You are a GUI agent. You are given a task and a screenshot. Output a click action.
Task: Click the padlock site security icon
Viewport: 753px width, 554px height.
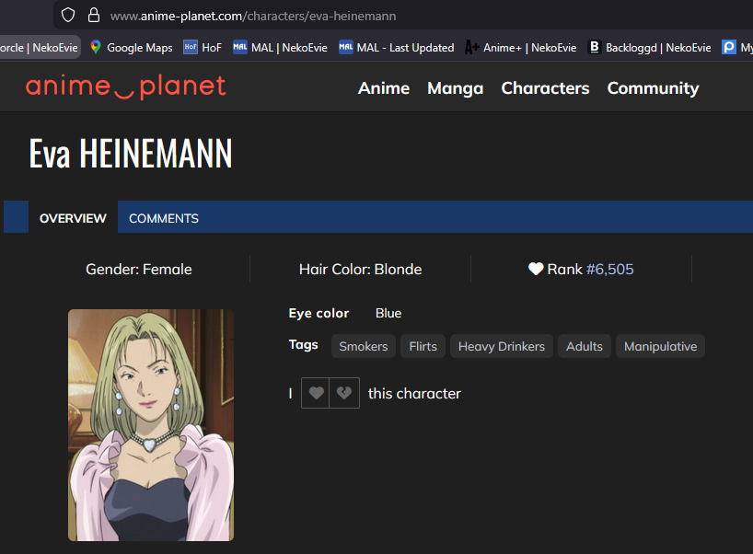click(94, 15)
